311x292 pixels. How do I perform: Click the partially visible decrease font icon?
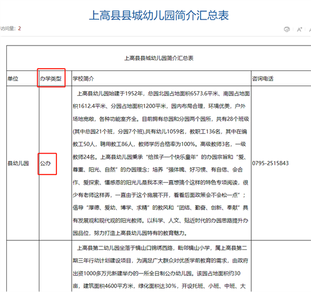click(310, 29)
